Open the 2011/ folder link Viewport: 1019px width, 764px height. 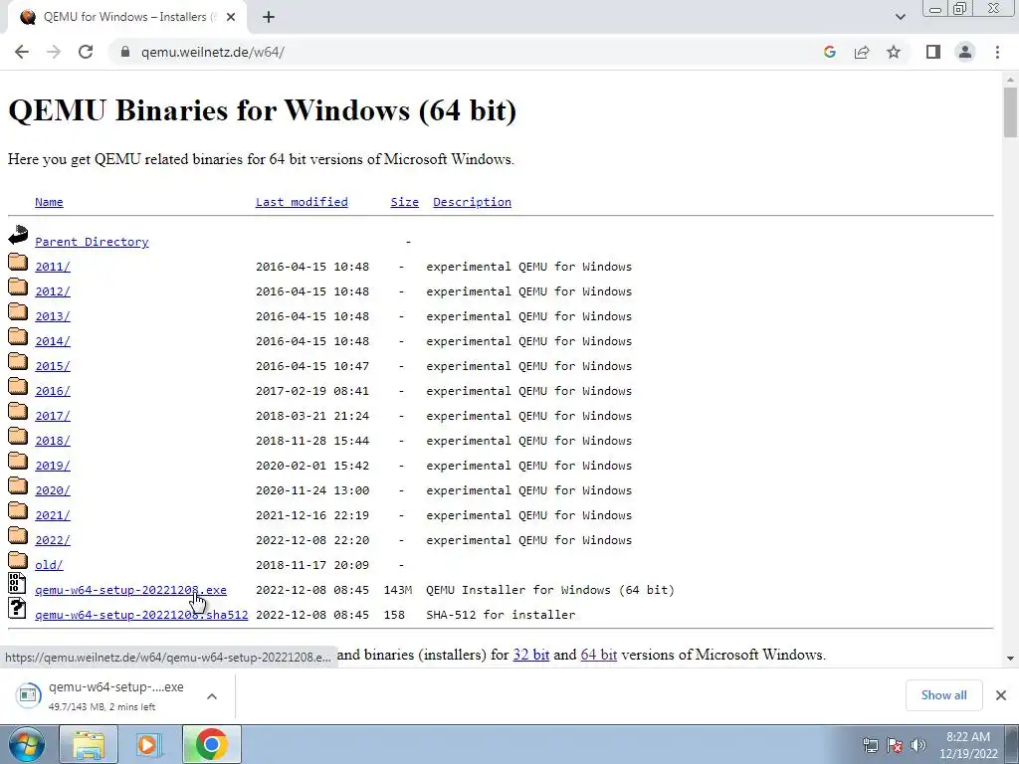pos(53,267)
